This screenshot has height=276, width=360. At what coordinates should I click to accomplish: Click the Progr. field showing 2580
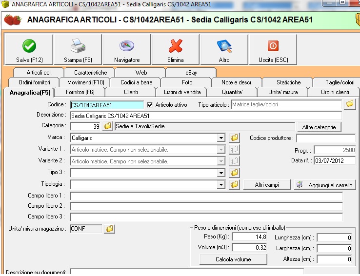point(335,150)
